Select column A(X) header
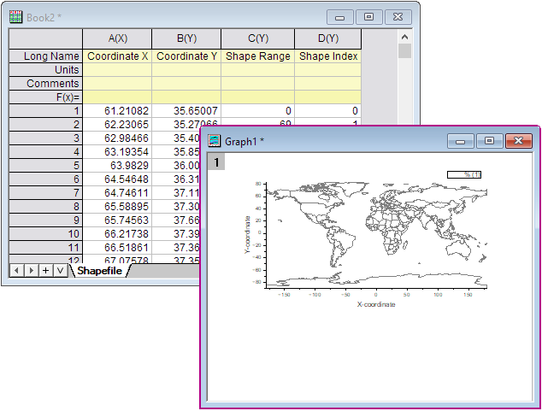The width and height of the screenshot is (542, 411). (117, 38)
